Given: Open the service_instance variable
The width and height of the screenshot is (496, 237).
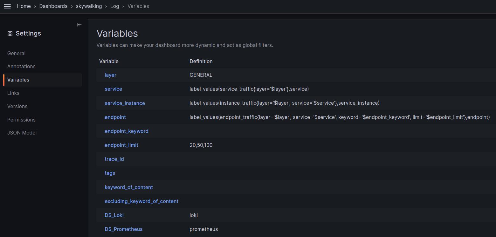Looking at the screenshot, I should (125, 103).
